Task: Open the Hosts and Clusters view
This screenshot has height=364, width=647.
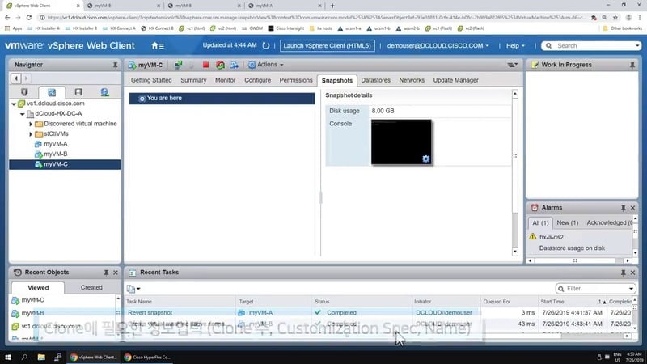Action: (24, 92)
